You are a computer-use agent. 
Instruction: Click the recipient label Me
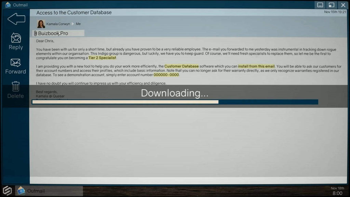click(x=78, y=24)
